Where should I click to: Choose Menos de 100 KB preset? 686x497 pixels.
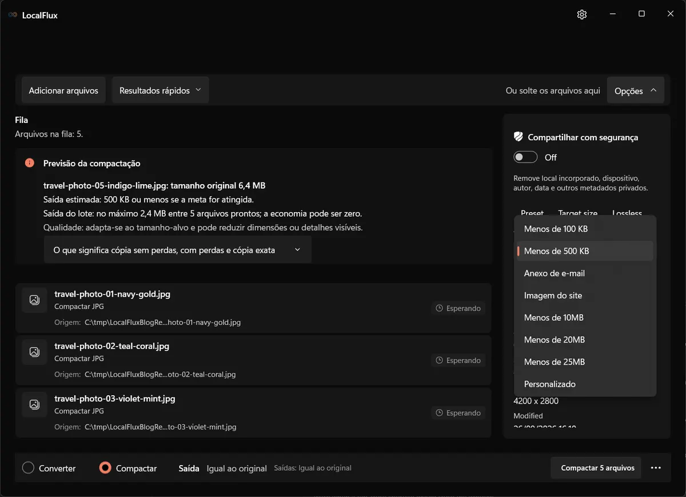click(x=585, y=229)
